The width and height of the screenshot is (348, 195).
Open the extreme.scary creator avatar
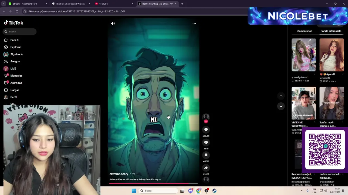[x=206, y=117]
